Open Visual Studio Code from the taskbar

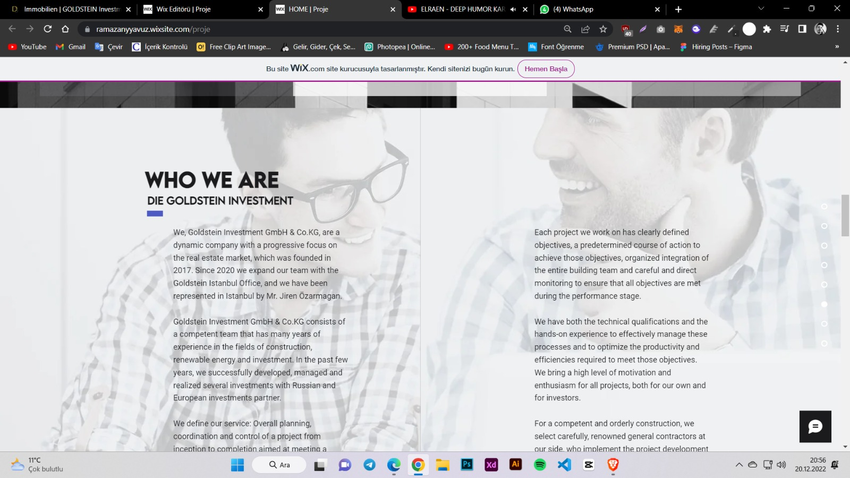click(x=564, y=465)
